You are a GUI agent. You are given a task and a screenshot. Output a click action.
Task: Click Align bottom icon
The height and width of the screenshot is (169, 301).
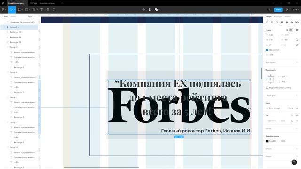tap(292, 22)
